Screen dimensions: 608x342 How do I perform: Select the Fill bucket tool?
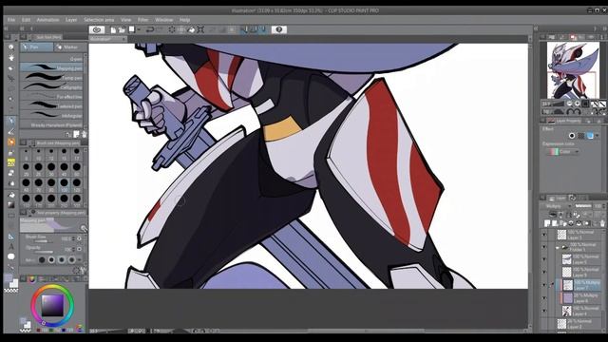click(x=10, y=195)
